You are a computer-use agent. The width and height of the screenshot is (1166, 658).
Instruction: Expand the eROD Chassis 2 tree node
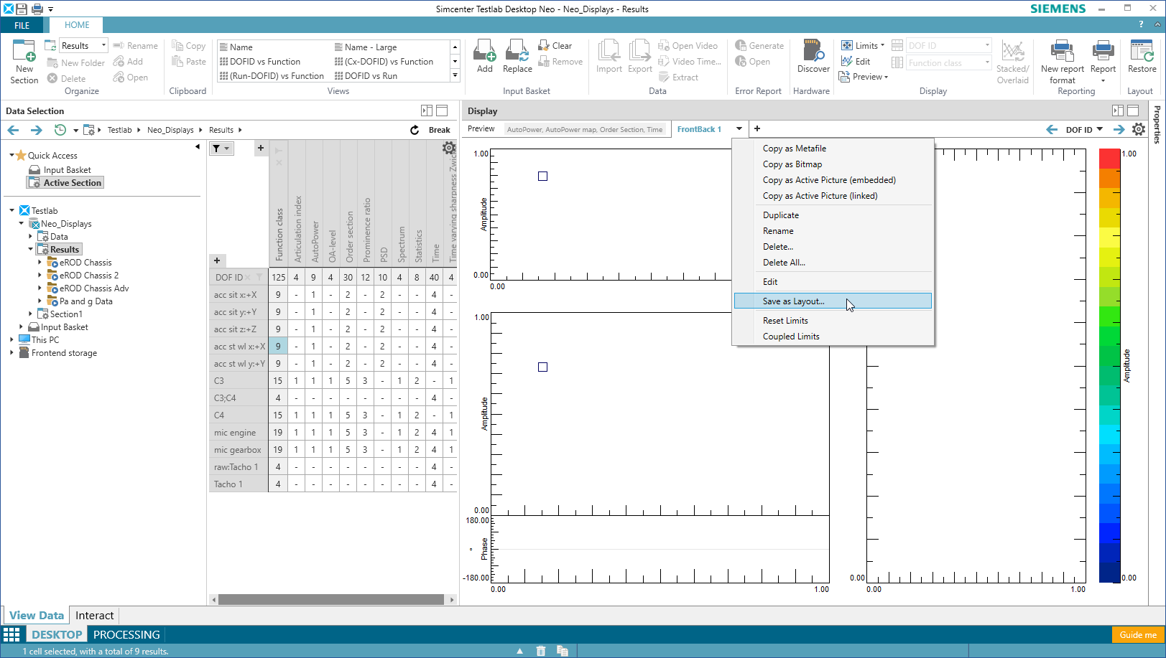coord(40,276)
